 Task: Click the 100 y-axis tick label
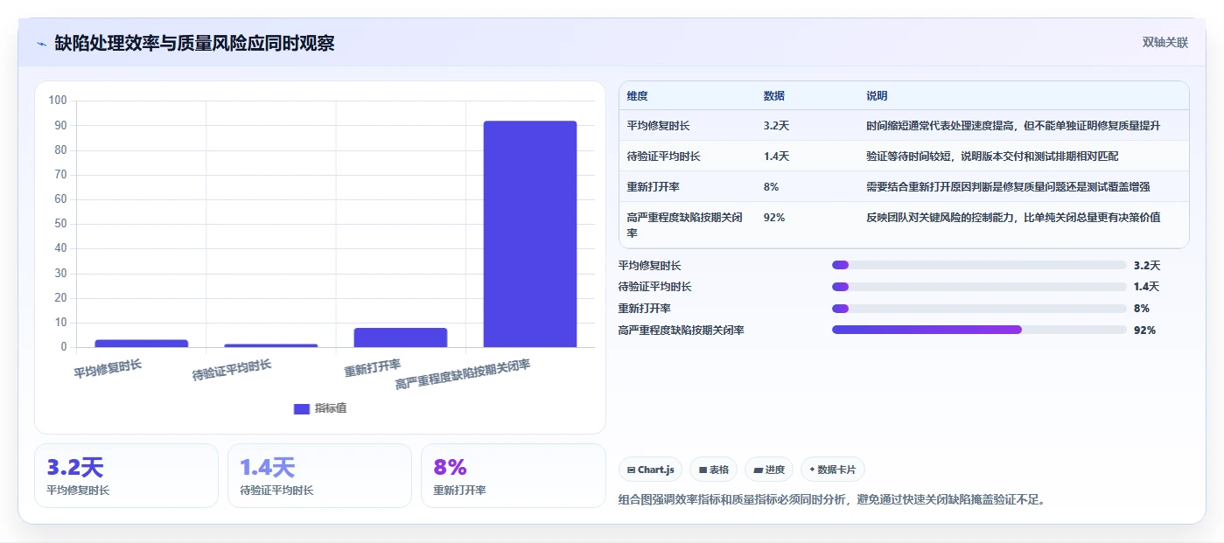point(58,101)
